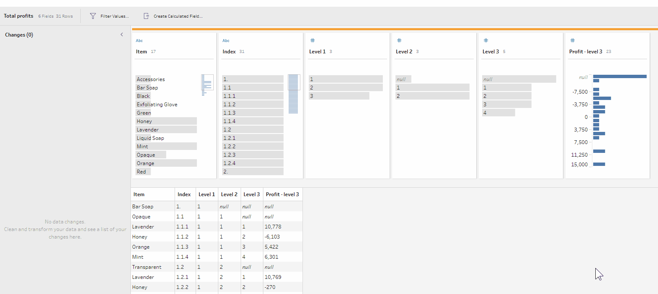Select null value in Level 3 card

[x=519, y=79]
